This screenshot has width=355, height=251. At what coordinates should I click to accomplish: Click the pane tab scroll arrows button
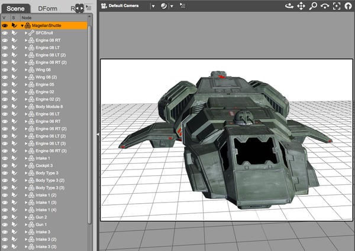79,8
